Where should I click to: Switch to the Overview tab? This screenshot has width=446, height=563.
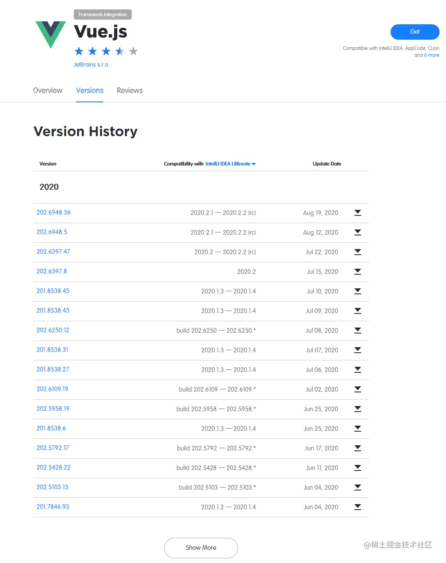(x=48, y=90)
